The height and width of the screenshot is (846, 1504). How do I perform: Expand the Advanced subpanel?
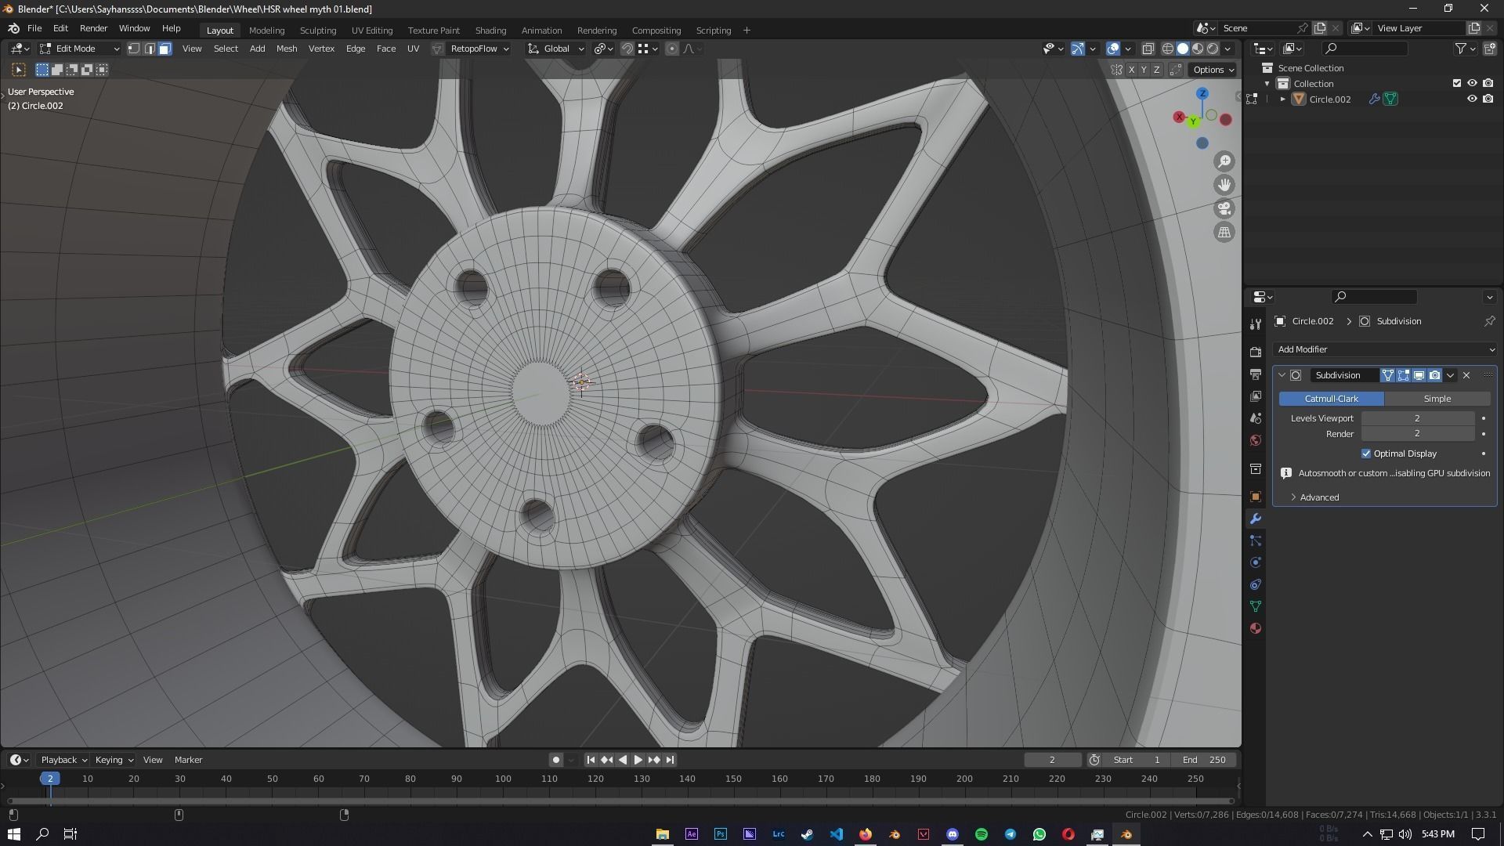click(x=1318, y=497)
